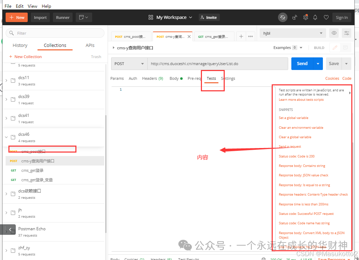Image resolution: width=359 pixels, height=260 pixels.
Task: Open the comments icon next to BUILD
Action: click(x=345, y=48)
